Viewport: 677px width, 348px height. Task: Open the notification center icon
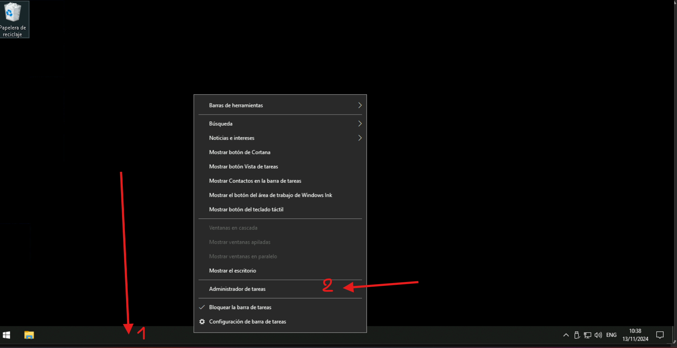point(660,335)
